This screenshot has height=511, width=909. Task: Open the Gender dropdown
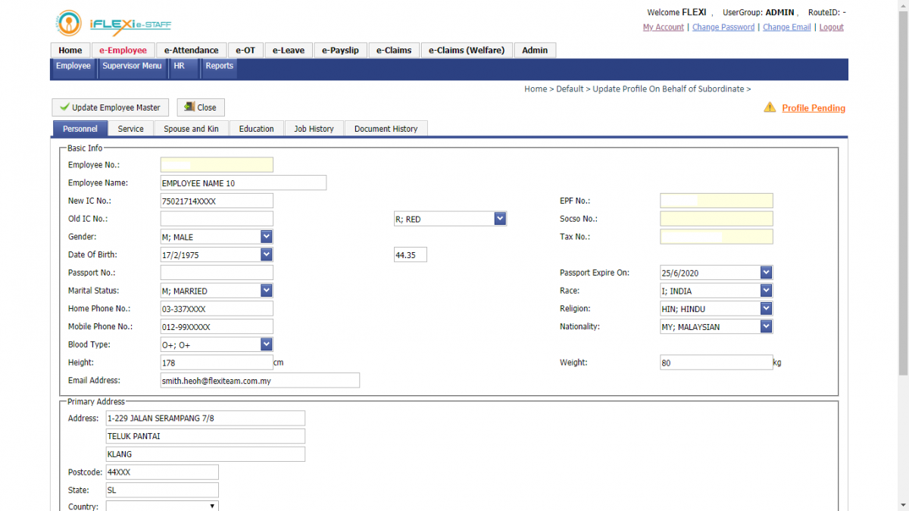pos(266,237)
